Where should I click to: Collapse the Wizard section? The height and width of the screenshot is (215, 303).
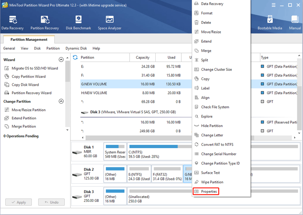click(61, 60)
